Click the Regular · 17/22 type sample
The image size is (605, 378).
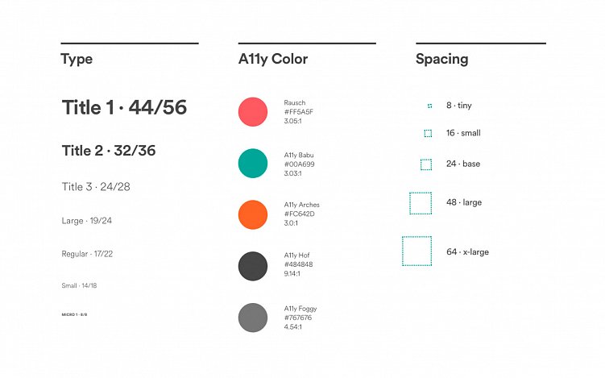tap(87, 254)
